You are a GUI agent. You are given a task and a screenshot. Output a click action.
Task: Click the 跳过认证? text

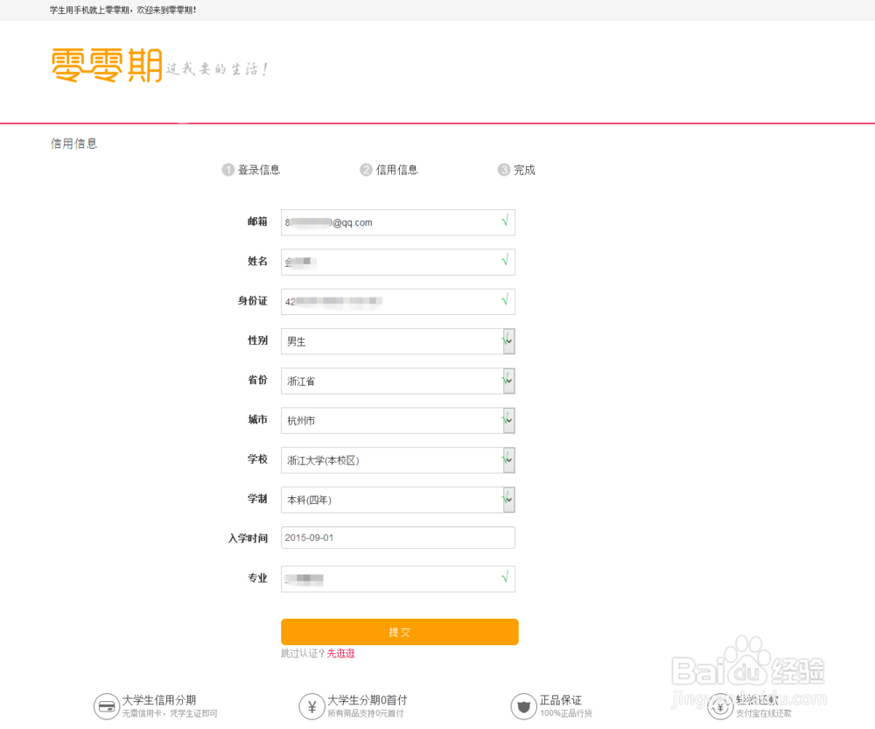303,654
